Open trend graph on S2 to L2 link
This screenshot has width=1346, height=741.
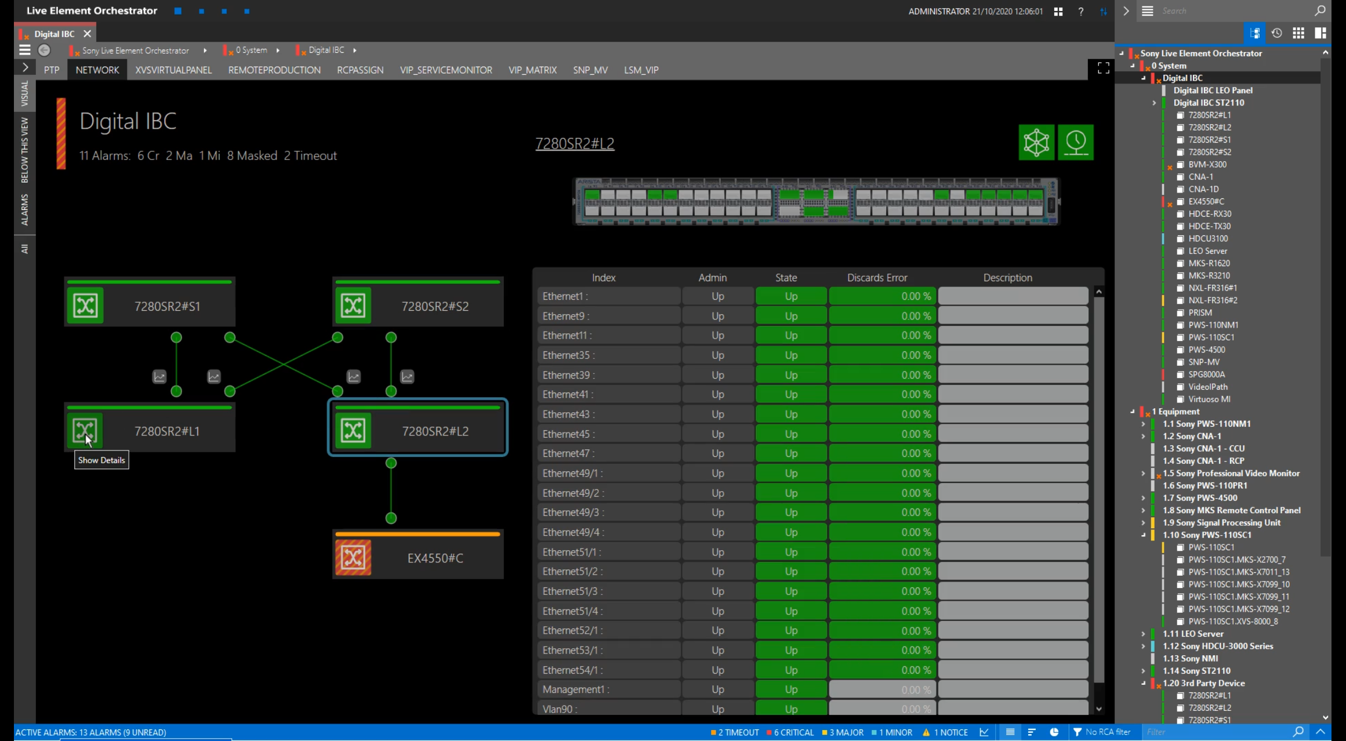(407, 377)
